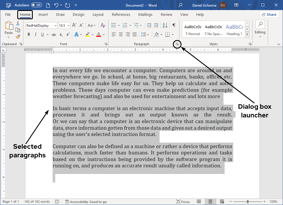
Task: Justify the selected text
Action: (x=135, y=35)
